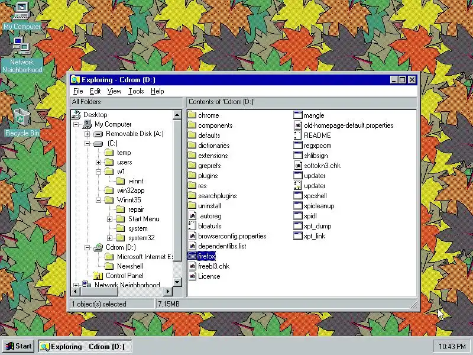Click the folder tree horizontal scroll thumb
Image resolution: width=473 pixels, height=355 pixels.
pyautogui.click(x=99, y=292)
